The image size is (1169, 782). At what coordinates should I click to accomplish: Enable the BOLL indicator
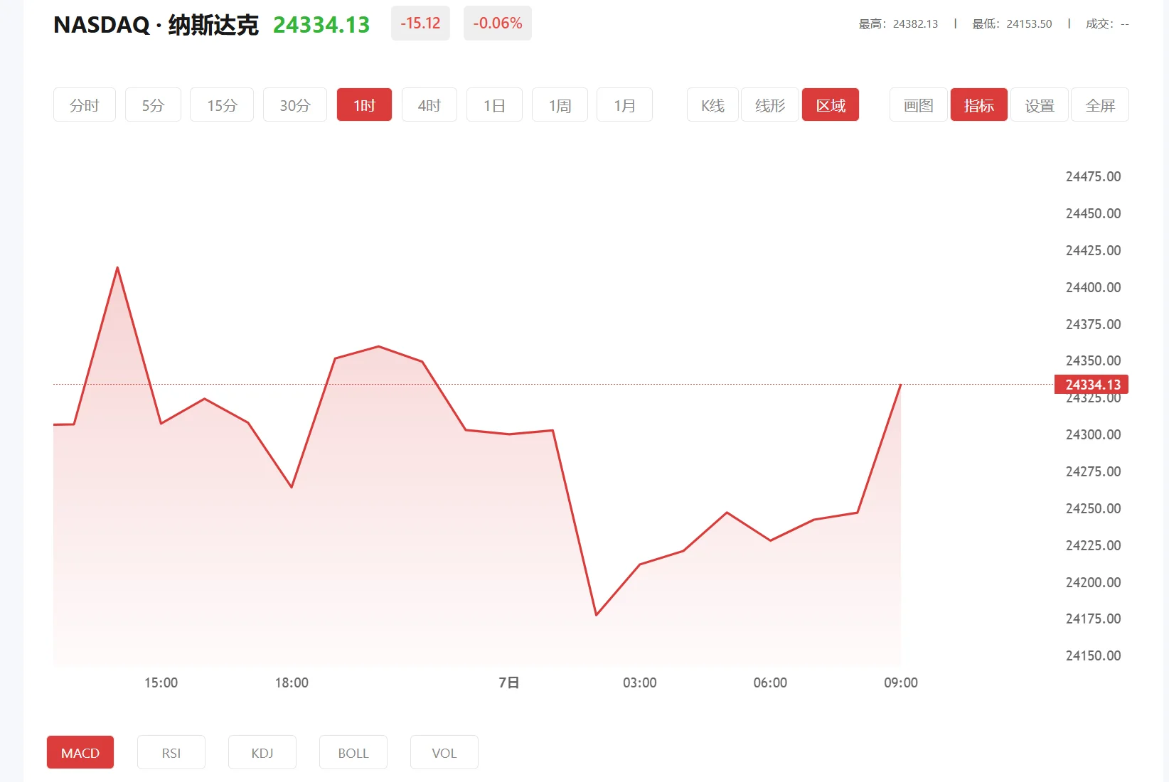(353, 752)
